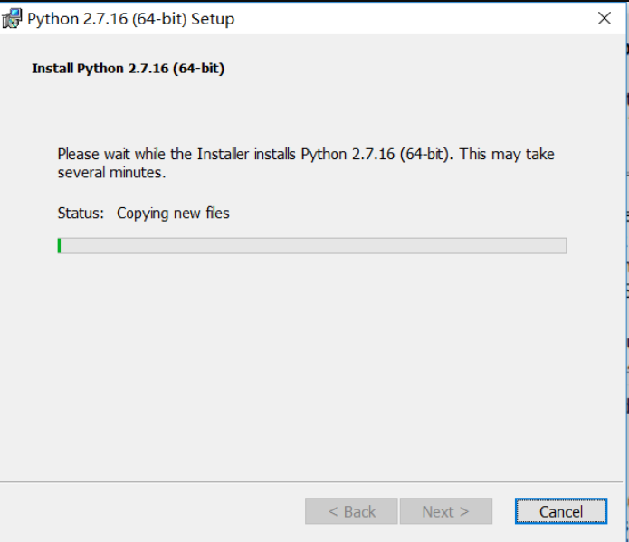This screenshot has height=542, width=629.
Task: Select the bold Install Python 2.7.16 heading
Action: (128, 68)
